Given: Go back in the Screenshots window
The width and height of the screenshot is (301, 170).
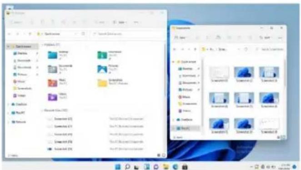Looking at the screenshot, I should (x=175, y=49).
